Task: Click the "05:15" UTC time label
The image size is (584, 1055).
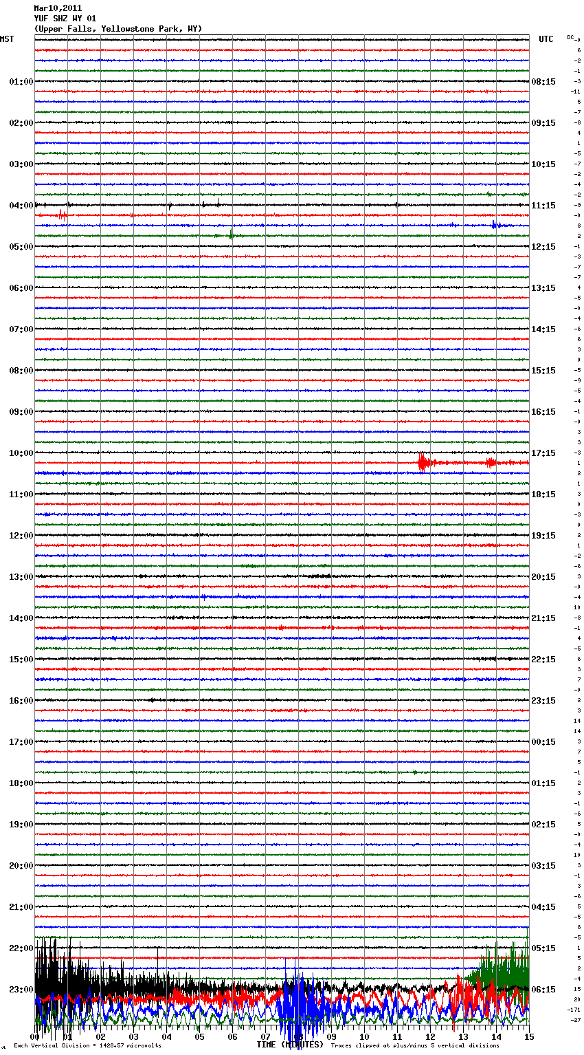Action: click(543, 948)
